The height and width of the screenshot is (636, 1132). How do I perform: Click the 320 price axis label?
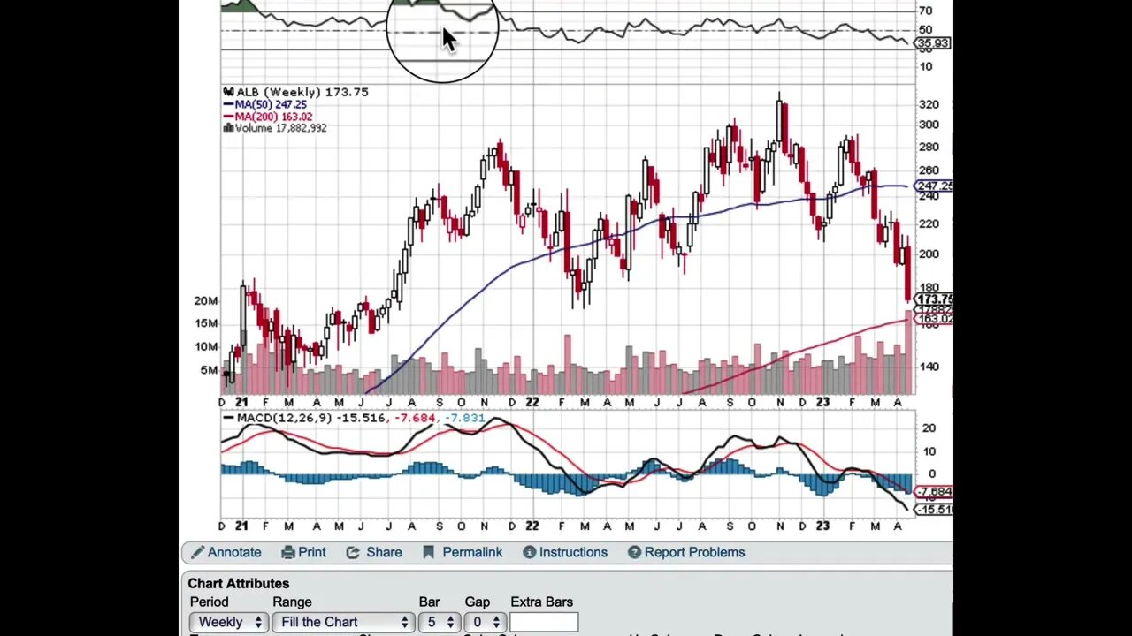[x=929, y=104]
